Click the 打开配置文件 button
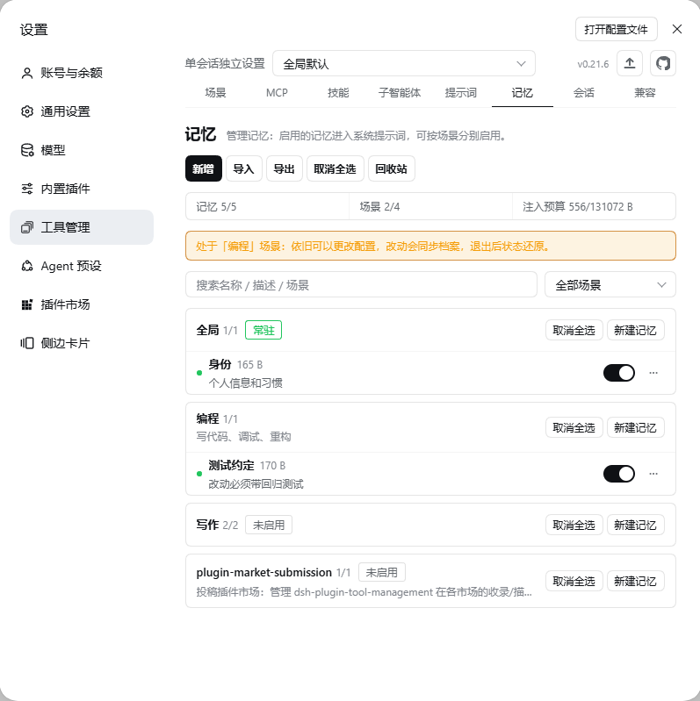The height and width of the screenshot is (701, 700). coord(617,29)
